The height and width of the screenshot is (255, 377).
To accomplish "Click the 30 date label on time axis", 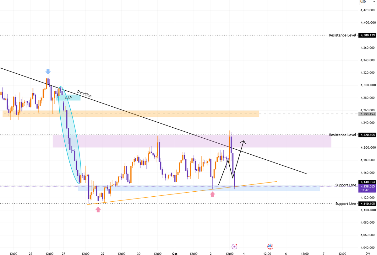I will coord(139,253).
